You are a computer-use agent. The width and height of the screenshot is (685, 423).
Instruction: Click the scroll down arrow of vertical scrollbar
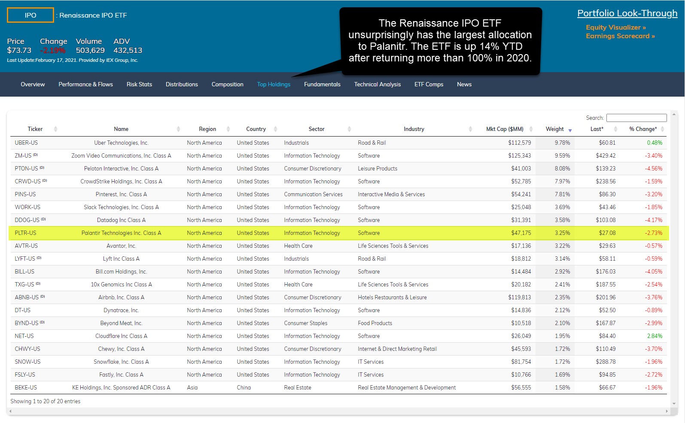[x=674, y=404]
